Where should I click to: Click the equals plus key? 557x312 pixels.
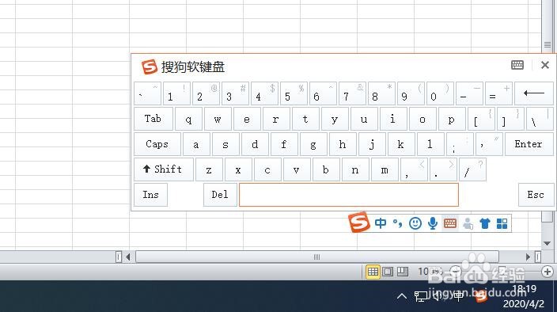(x=498, y=93)
